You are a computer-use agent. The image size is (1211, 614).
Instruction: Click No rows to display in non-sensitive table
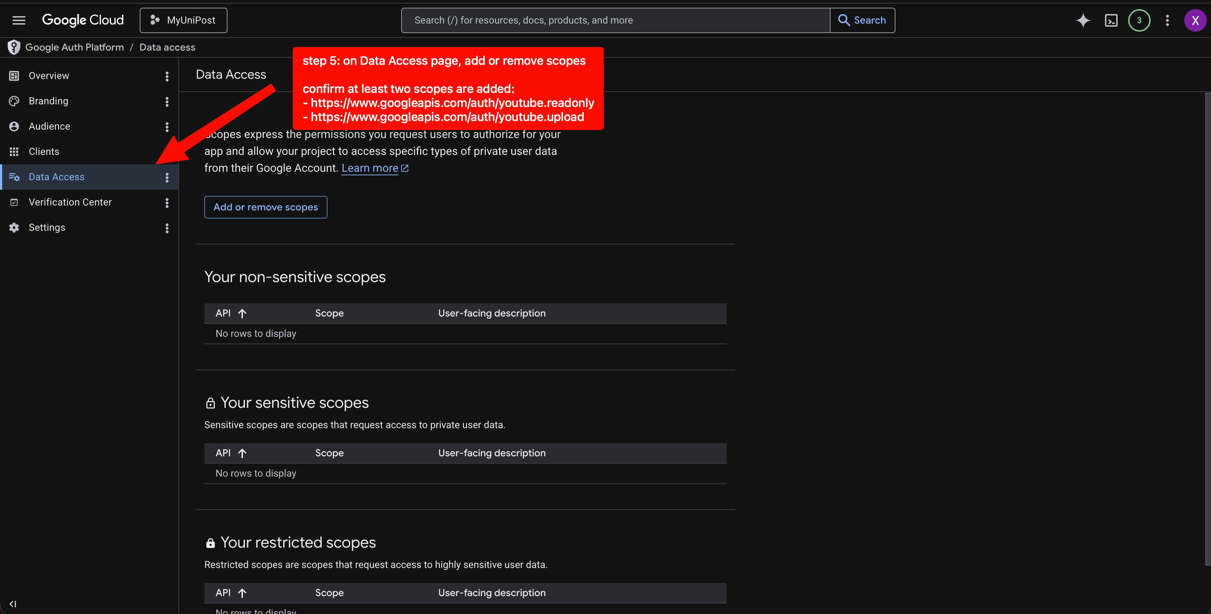point(256,334)
